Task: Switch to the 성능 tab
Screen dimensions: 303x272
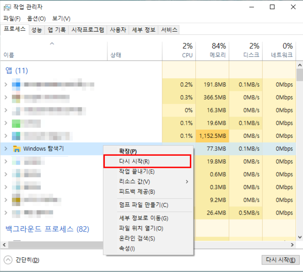Action: [x=37, y=30]
